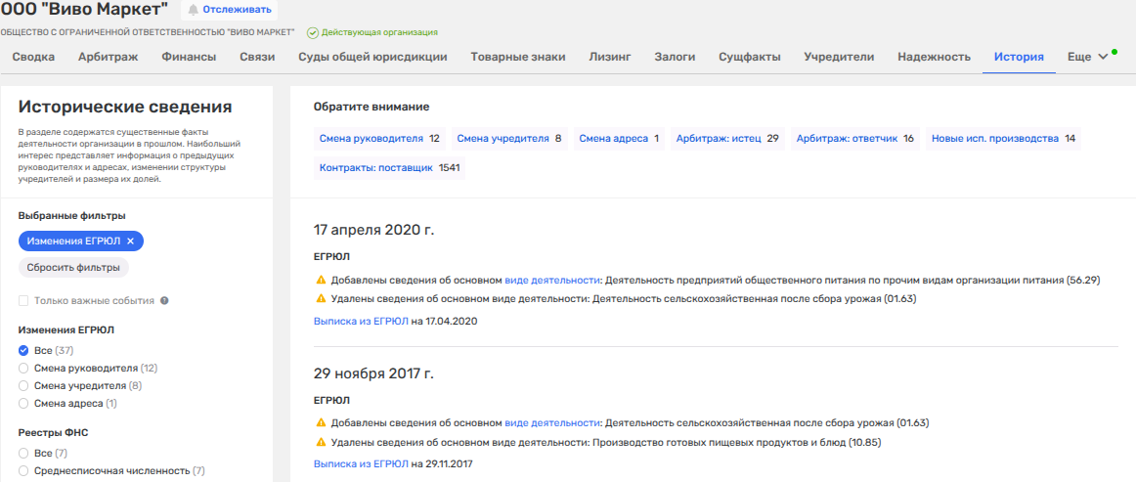
Task: Open Выписка из ЕГРЮЛ for 17.04.2020
Action: tap(361, 321)
